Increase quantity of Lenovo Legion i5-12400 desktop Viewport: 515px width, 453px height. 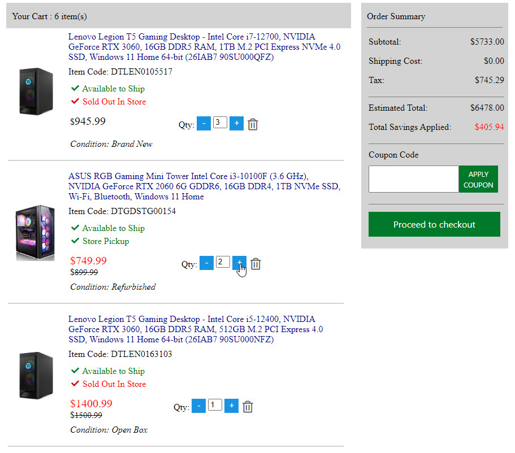pos(231,406)
